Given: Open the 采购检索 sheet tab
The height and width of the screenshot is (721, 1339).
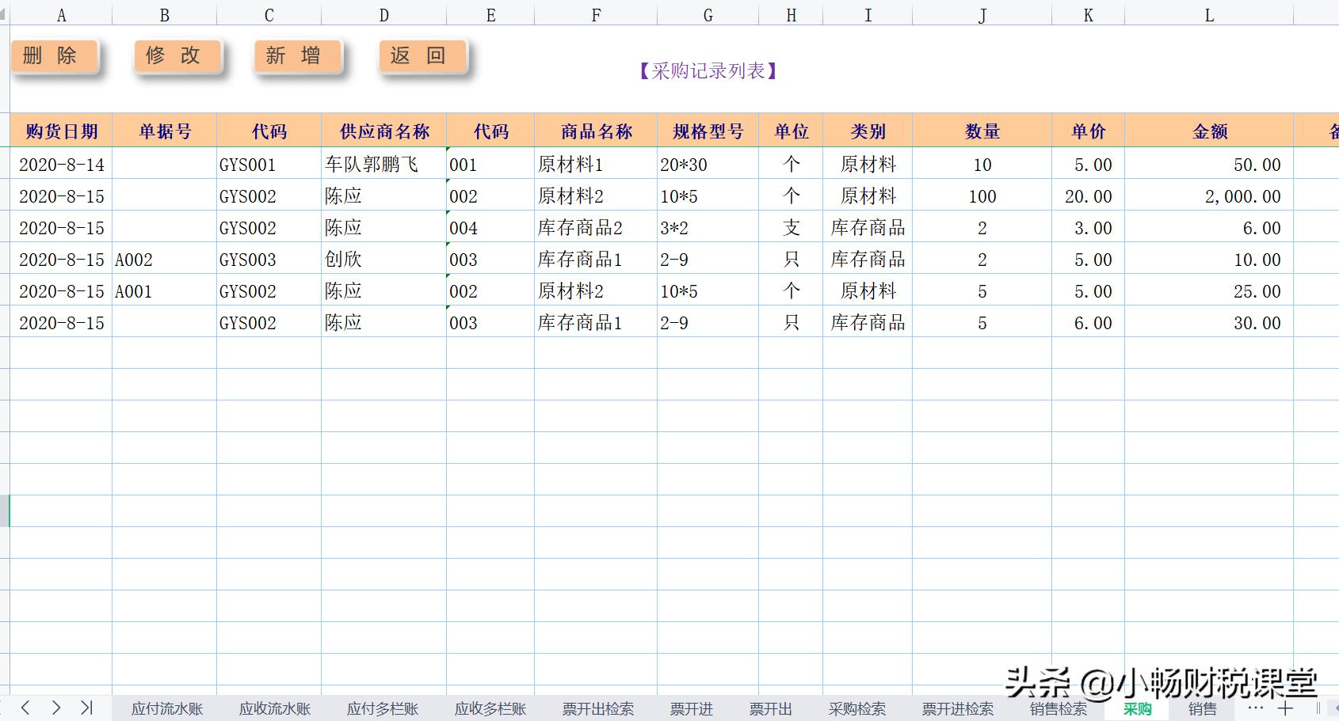Looking at the screenshot, I should [858, 708].
